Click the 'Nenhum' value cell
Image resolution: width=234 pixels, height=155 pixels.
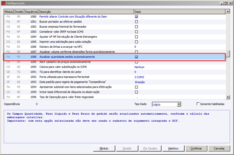tap(139, 67)
